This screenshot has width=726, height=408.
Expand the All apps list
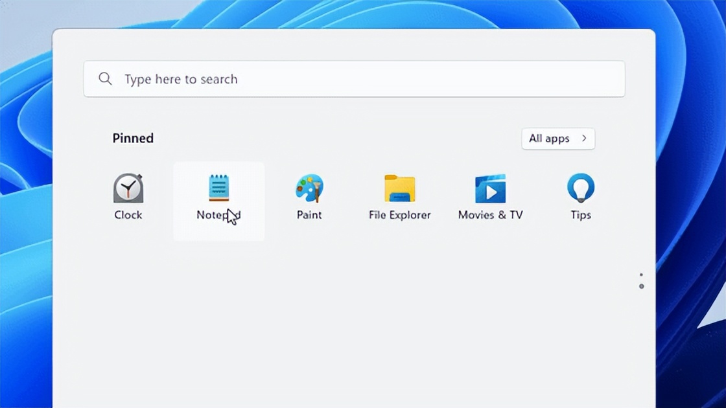(x=558, y=139)
